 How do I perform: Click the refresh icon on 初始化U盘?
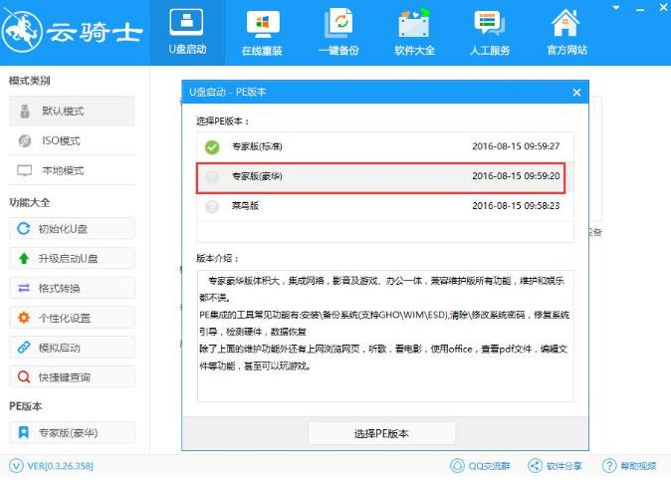coord(24,229)
